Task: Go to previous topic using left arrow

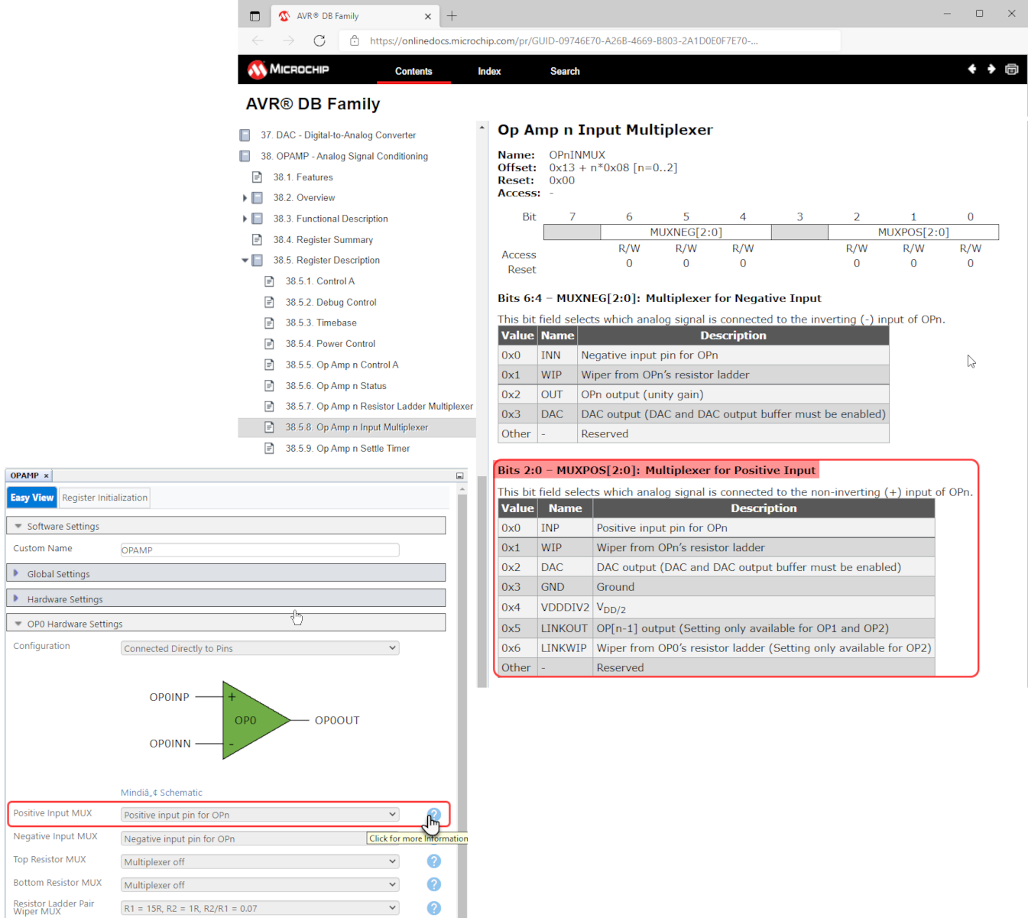Action: [x=971, y=70]
